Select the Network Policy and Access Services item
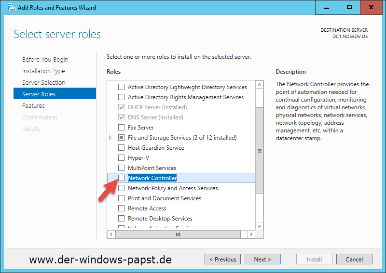386x273 pixels. click(x=172, y=188)
